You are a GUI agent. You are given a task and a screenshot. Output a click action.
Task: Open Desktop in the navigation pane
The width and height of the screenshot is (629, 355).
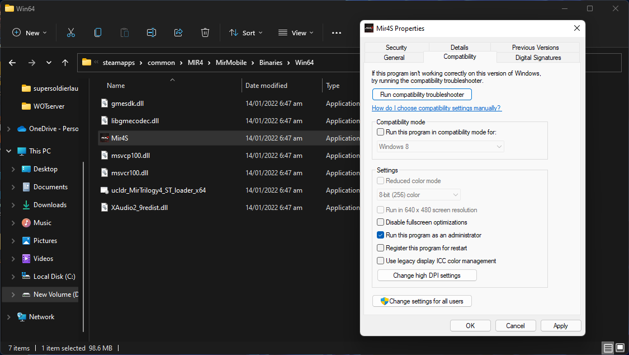[x=45, y=169]
